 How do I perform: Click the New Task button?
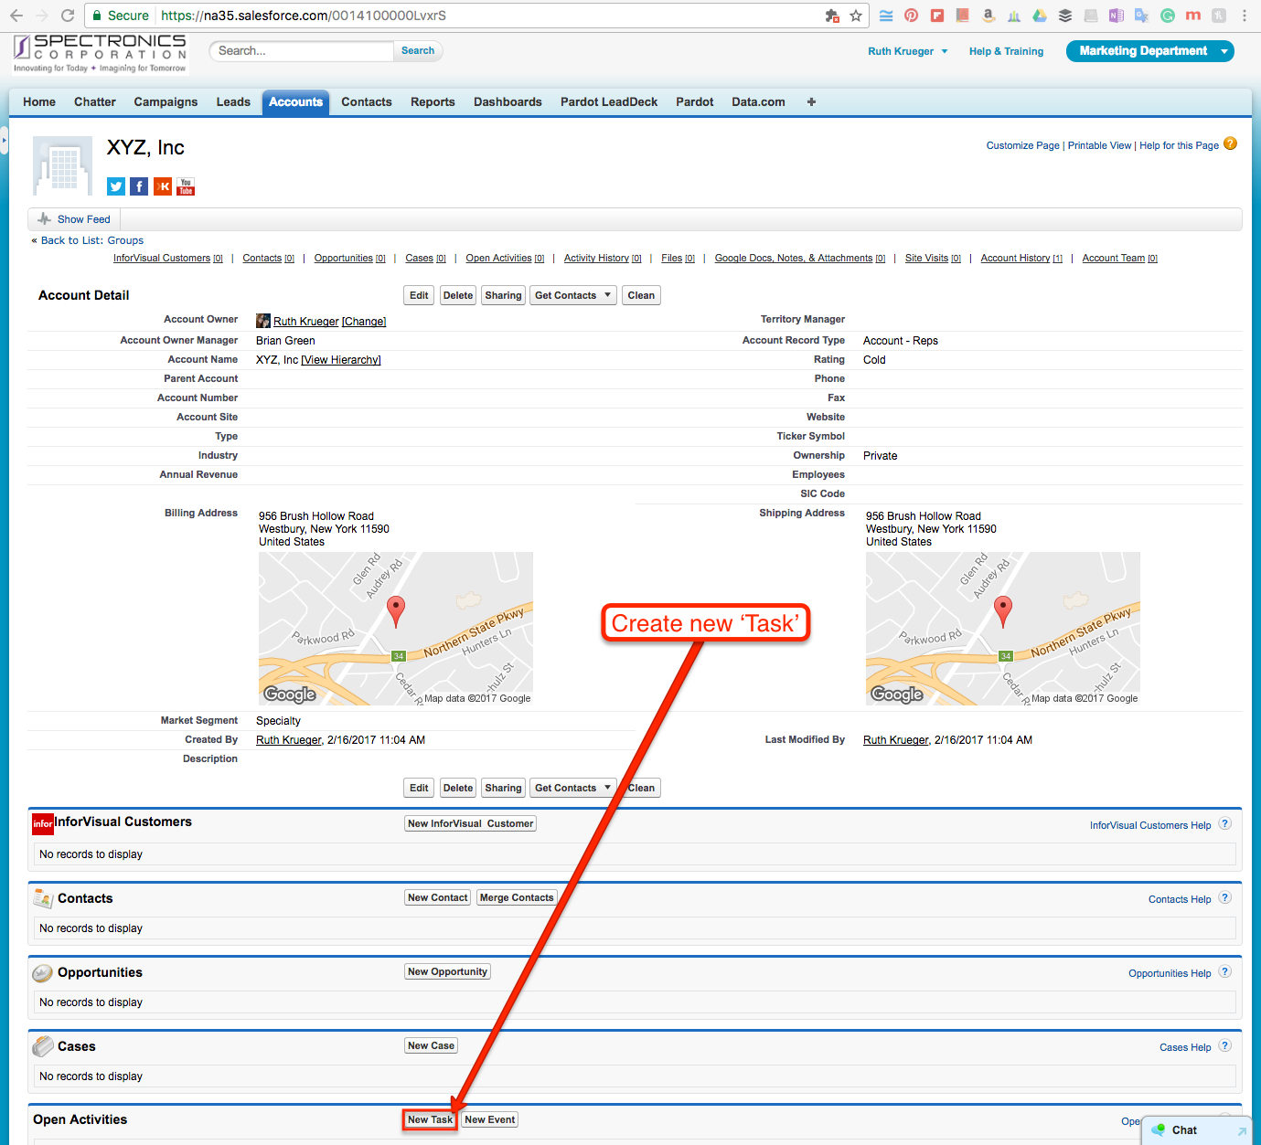(430, 1119)
